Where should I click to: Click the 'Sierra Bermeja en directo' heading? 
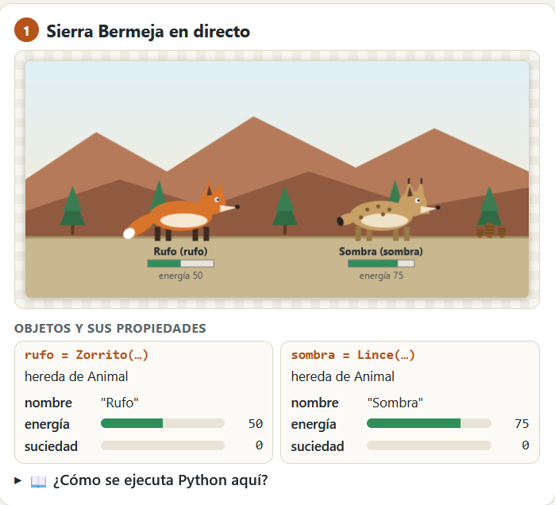tap(148, 31)
